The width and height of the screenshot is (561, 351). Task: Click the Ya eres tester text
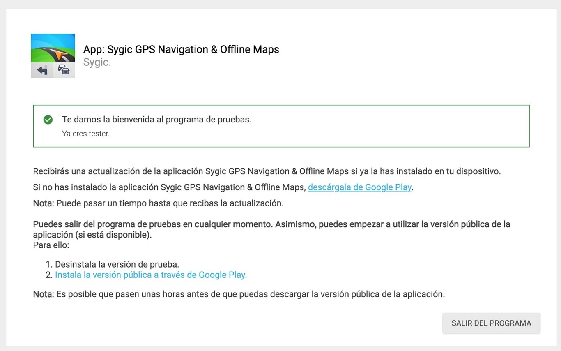click(x=85, y=133)
